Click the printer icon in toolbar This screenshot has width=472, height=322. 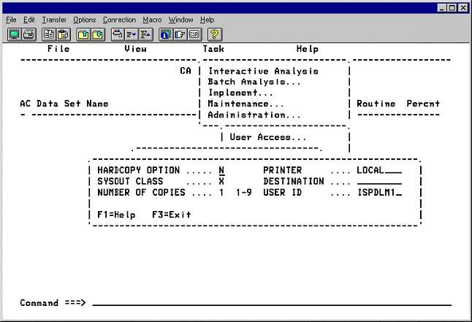click(28, 34)
